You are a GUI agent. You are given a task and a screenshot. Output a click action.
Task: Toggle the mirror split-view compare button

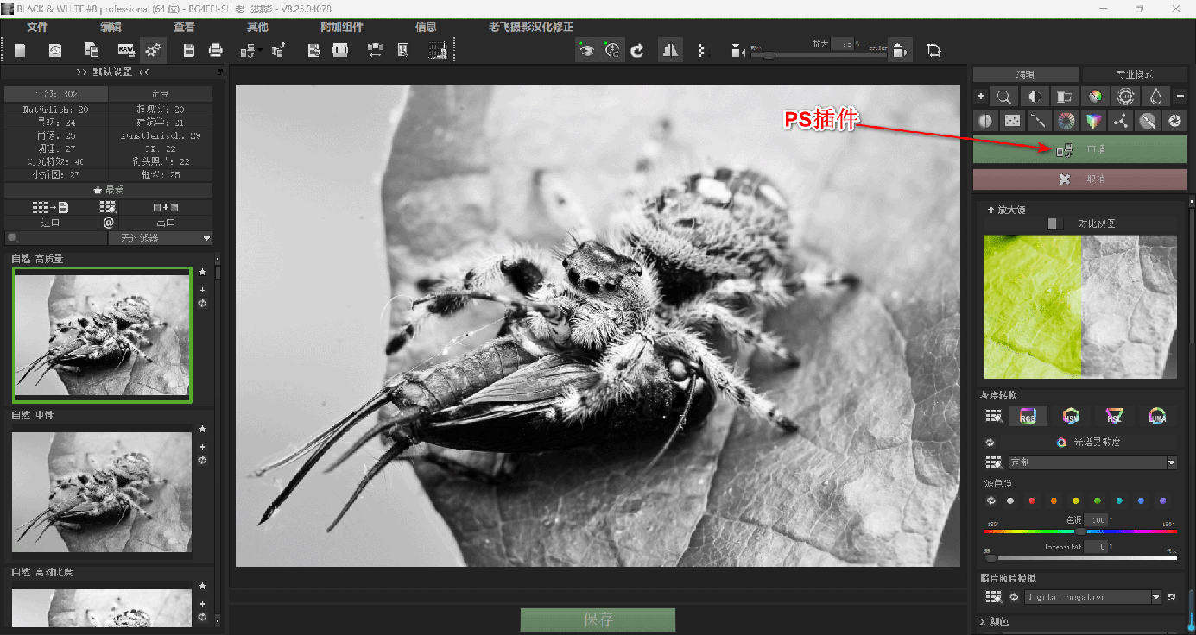(670, 51)
